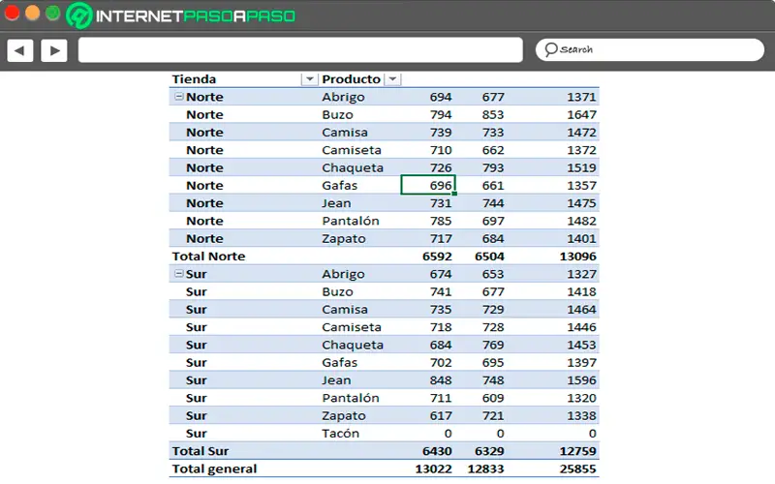
Task: Click the back arrow navigation button
Action: coord(20,50)
